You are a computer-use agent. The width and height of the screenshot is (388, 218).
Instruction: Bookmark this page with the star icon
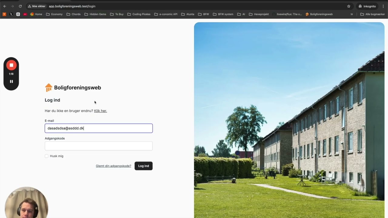(349, 6)
